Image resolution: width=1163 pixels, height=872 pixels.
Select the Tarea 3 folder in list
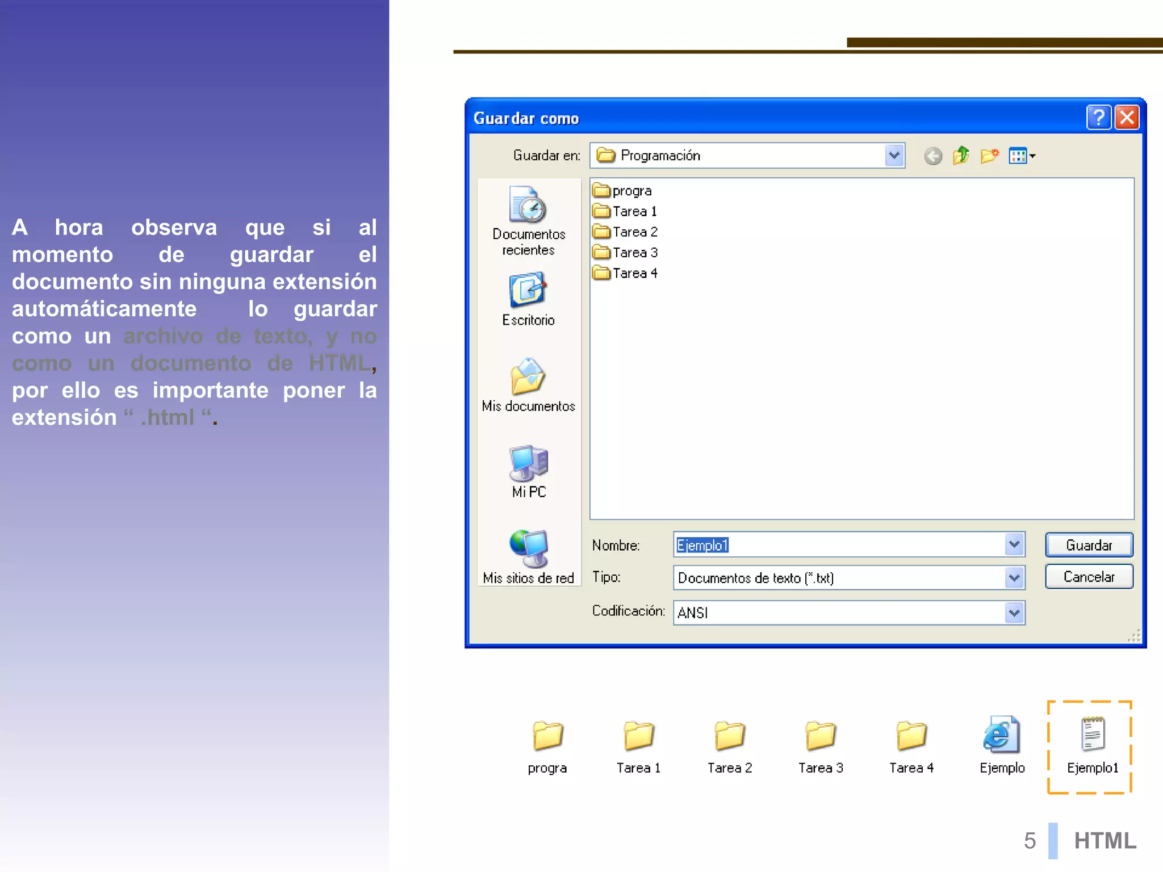(625, 252)
